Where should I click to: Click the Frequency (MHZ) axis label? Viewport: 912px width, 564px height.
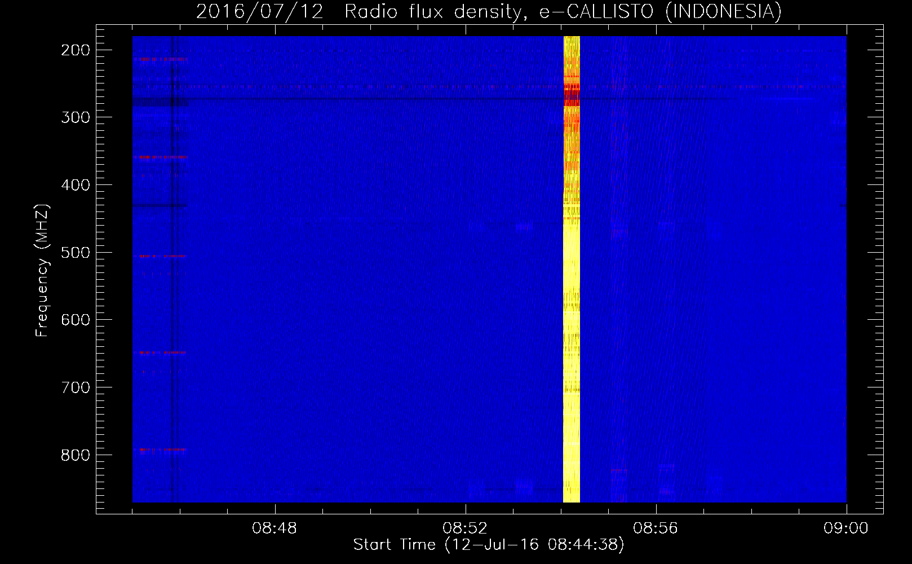pyautogui.click(x=42, y=271)
